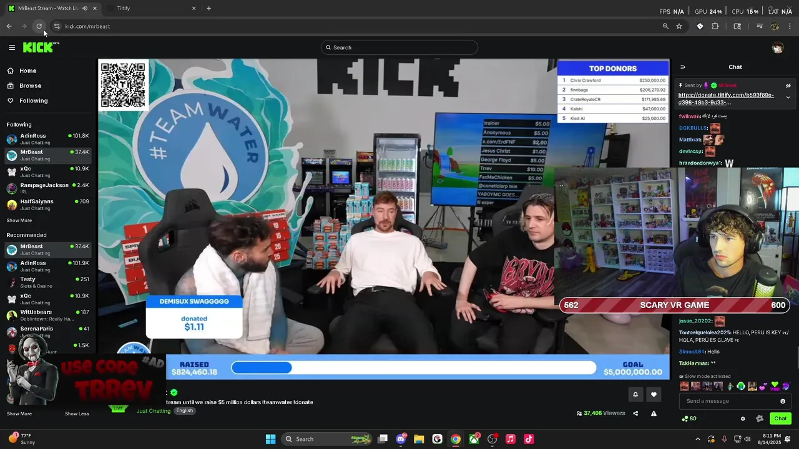Viewport: 799px width, 449px height.
Task: Go to Home in the sidebar
Action: [x=27, y=70]
